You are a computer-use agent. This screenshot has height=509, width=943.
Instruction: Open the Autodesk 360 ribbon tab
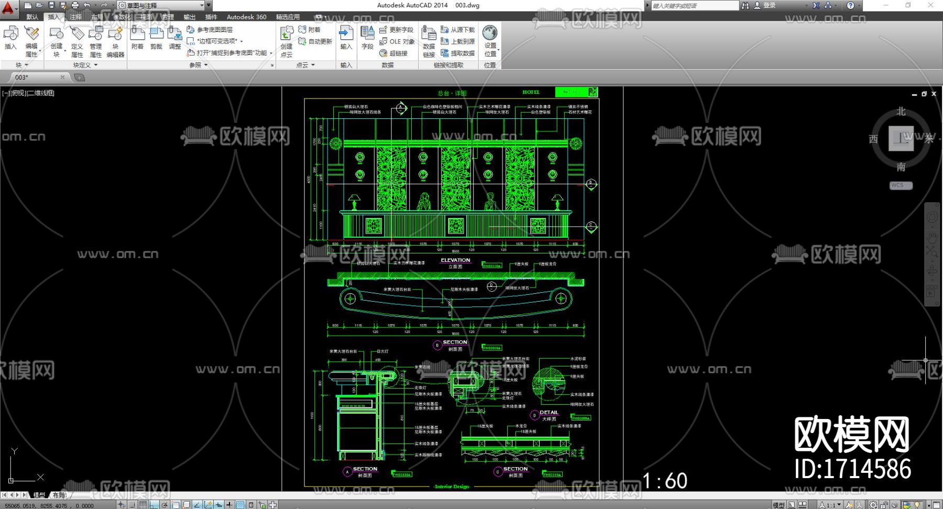(x=246, y=17)
